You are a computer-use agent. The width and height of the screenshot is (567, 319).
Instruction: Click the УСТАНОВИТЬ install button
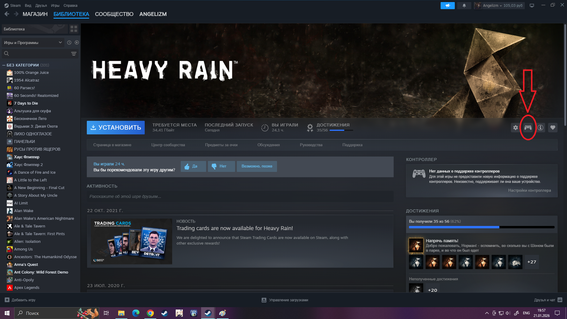point(116,128)
